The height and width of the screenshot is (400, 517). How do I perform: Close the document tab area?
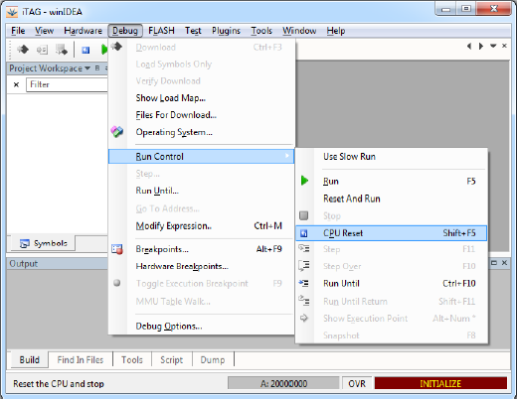tap(504, 46)
